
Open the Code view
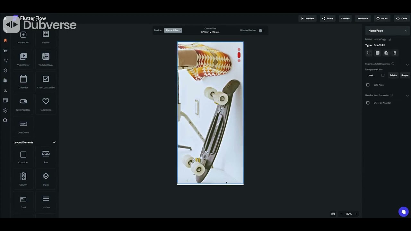tap(401, 19)
